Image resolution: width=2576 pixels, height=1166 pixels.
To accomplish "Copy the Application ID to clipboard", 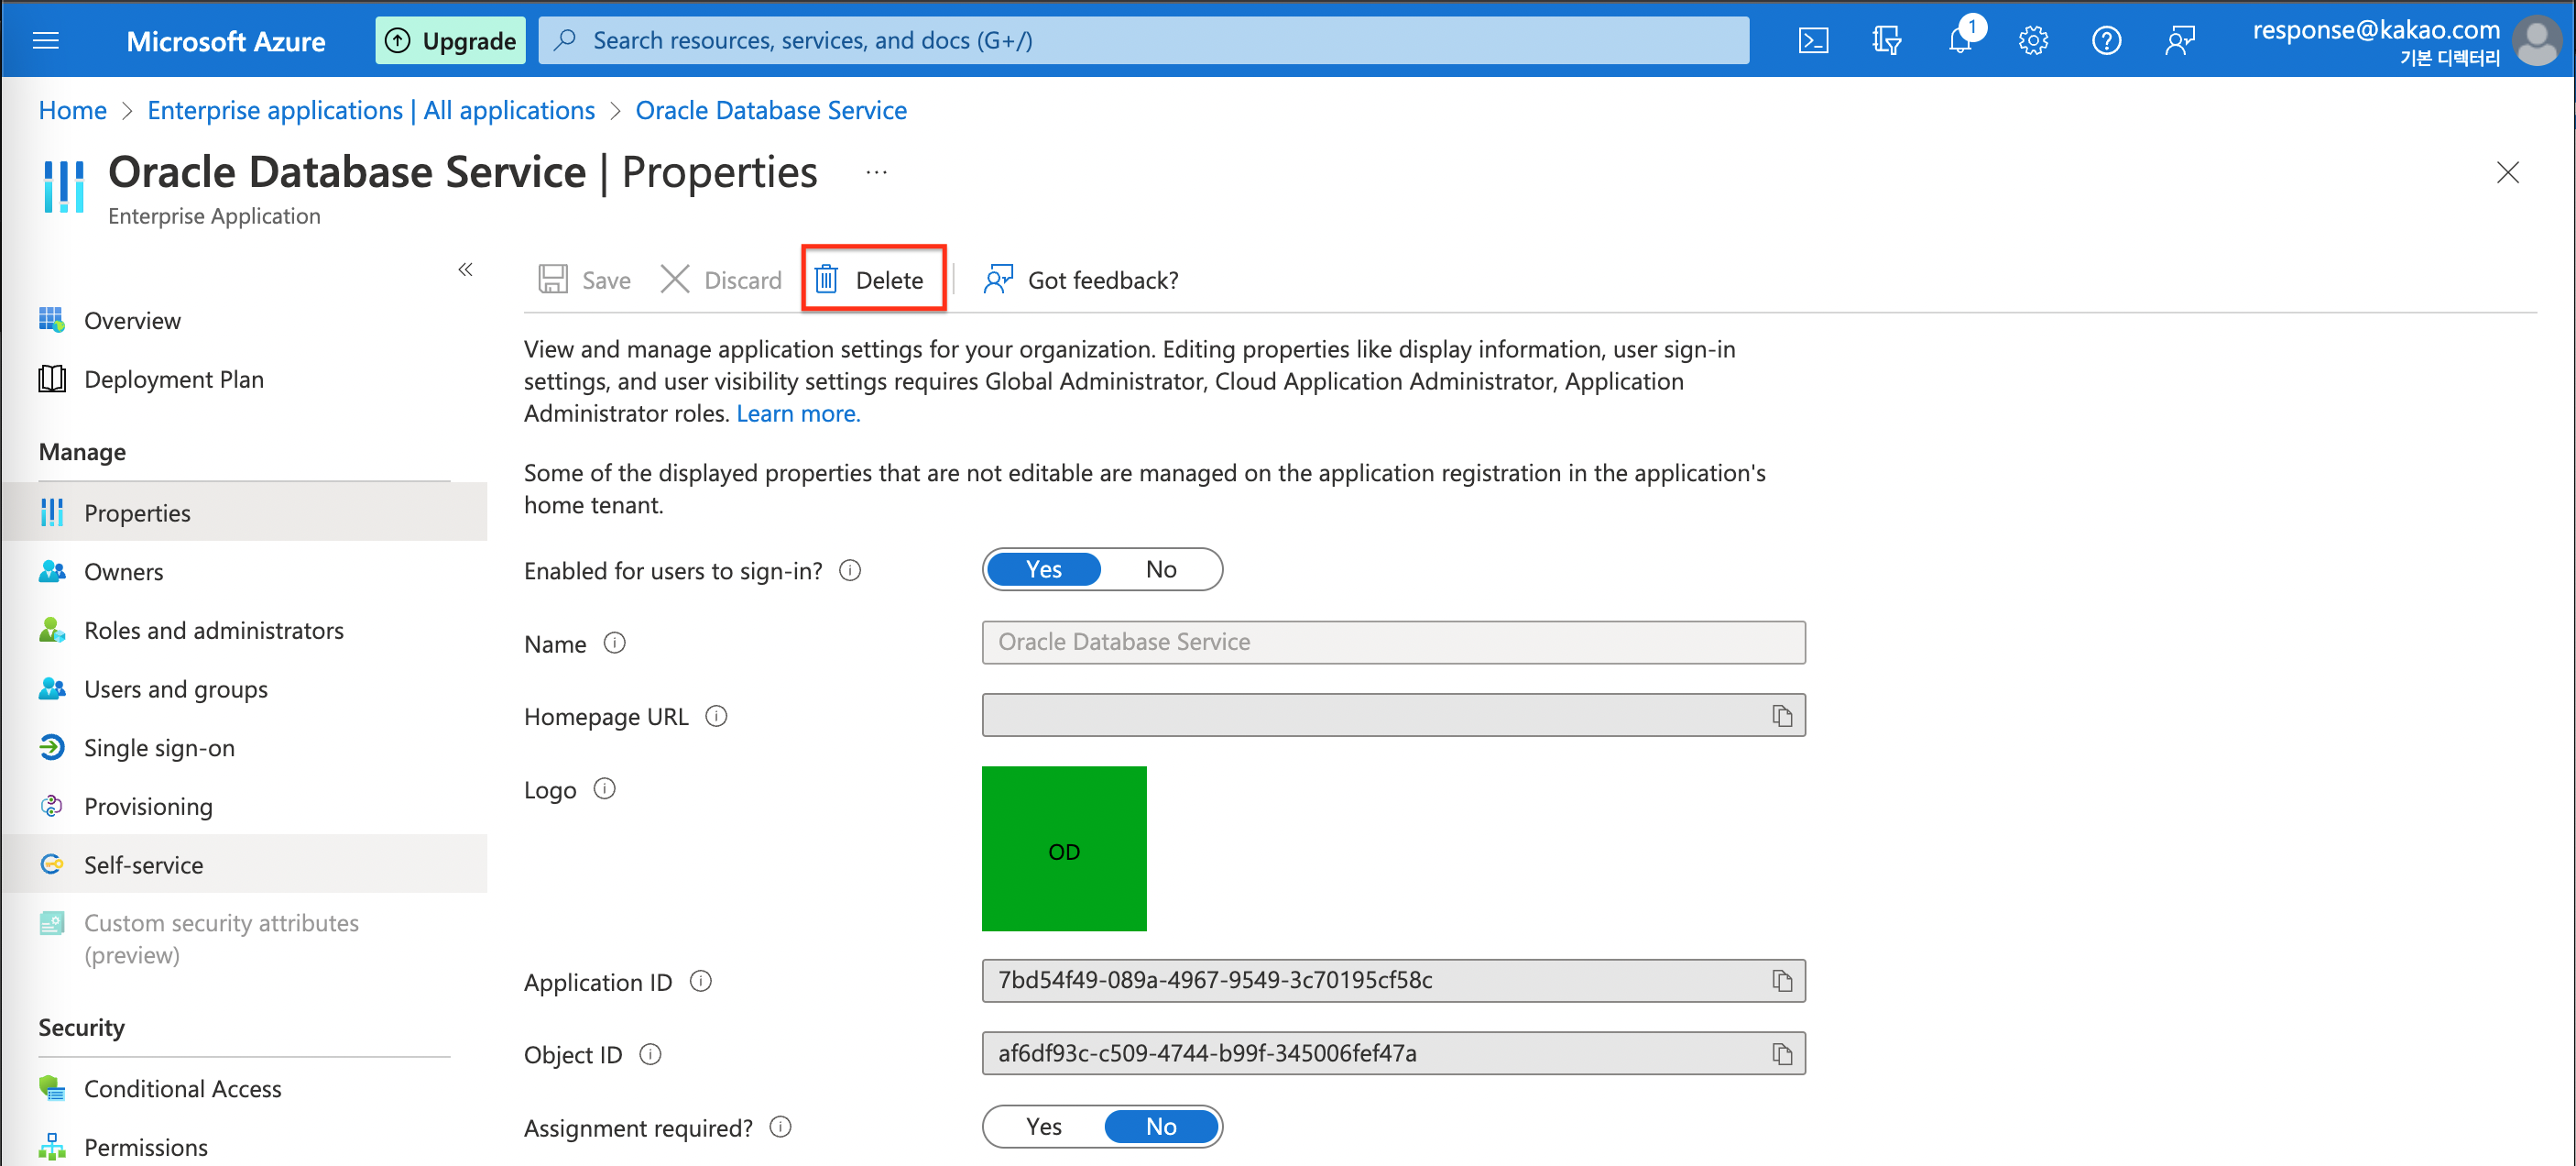I will [1781, 980].
